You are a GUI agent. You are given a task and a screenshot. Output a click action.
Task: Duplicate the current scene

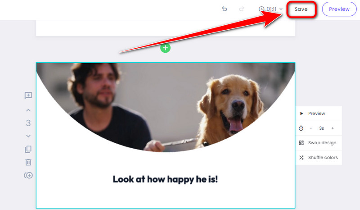click(28, 149)
